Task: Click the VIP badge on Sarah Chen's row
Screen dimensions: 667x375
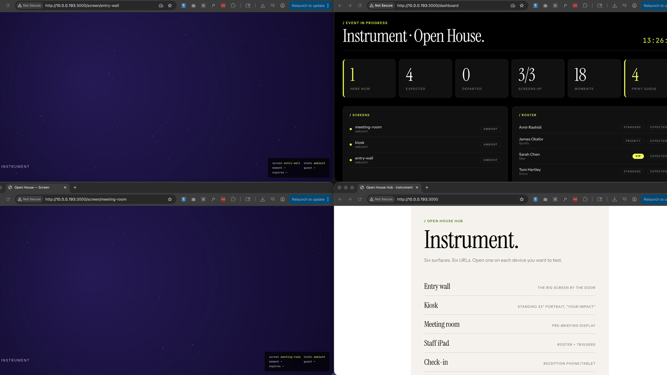Action: (x=638, y=156)
